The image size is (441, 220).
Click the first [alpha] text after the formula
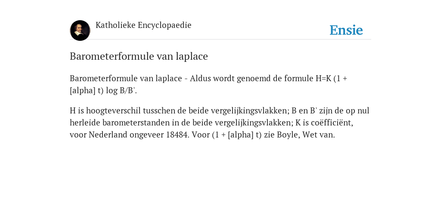tap(83, 91)
